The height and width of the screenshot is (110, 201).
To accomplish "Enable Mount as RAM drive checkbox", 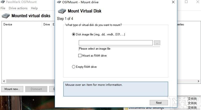I will point(80,56).
